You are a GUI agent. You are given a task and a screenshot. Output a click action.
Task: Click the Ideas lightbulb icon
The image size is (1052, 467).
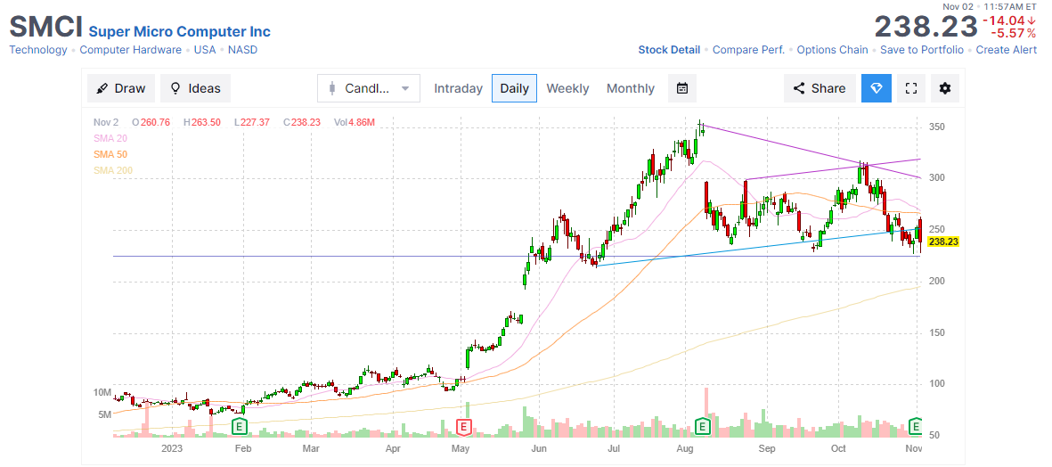coord(175,88)
